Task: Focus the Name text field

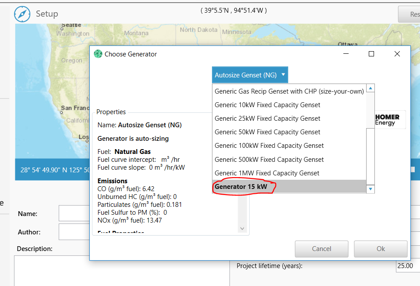Action: pyautogui.click(x=74, y=214)
